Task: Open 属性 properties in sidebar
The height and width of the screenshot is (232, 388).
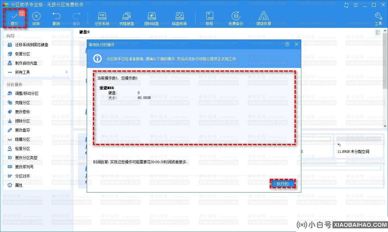Action: (19, 185)
